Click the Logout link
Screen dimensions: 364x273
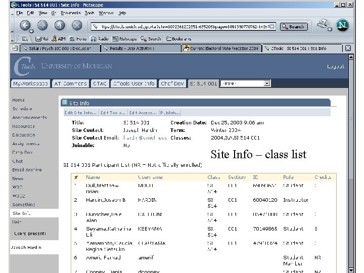(x=336, y=66)
